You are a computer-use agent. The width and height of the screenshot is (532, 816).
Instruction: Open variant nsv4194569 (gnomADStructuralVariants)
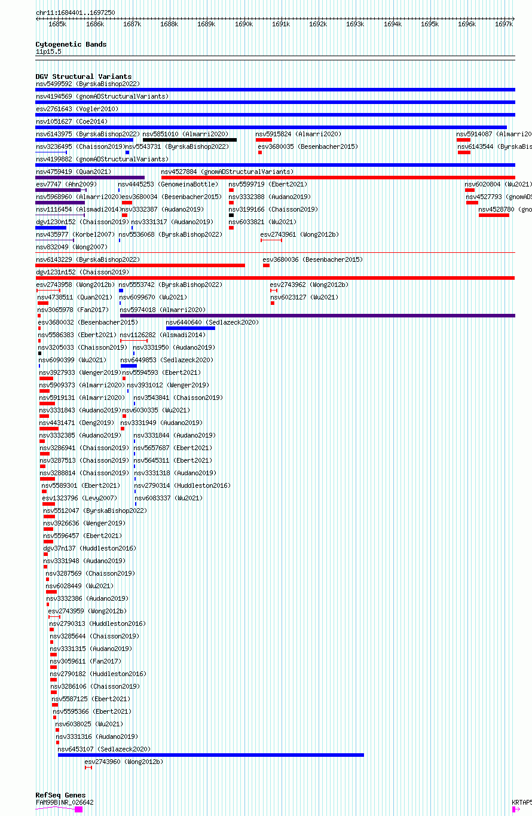click(102, 97)
